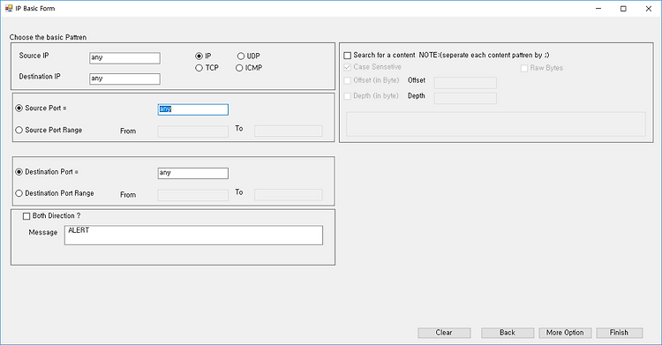Click the Message text box containing ALERT
Image resolution: width=662 pixels, height=345 pixels.
[193, 236]
